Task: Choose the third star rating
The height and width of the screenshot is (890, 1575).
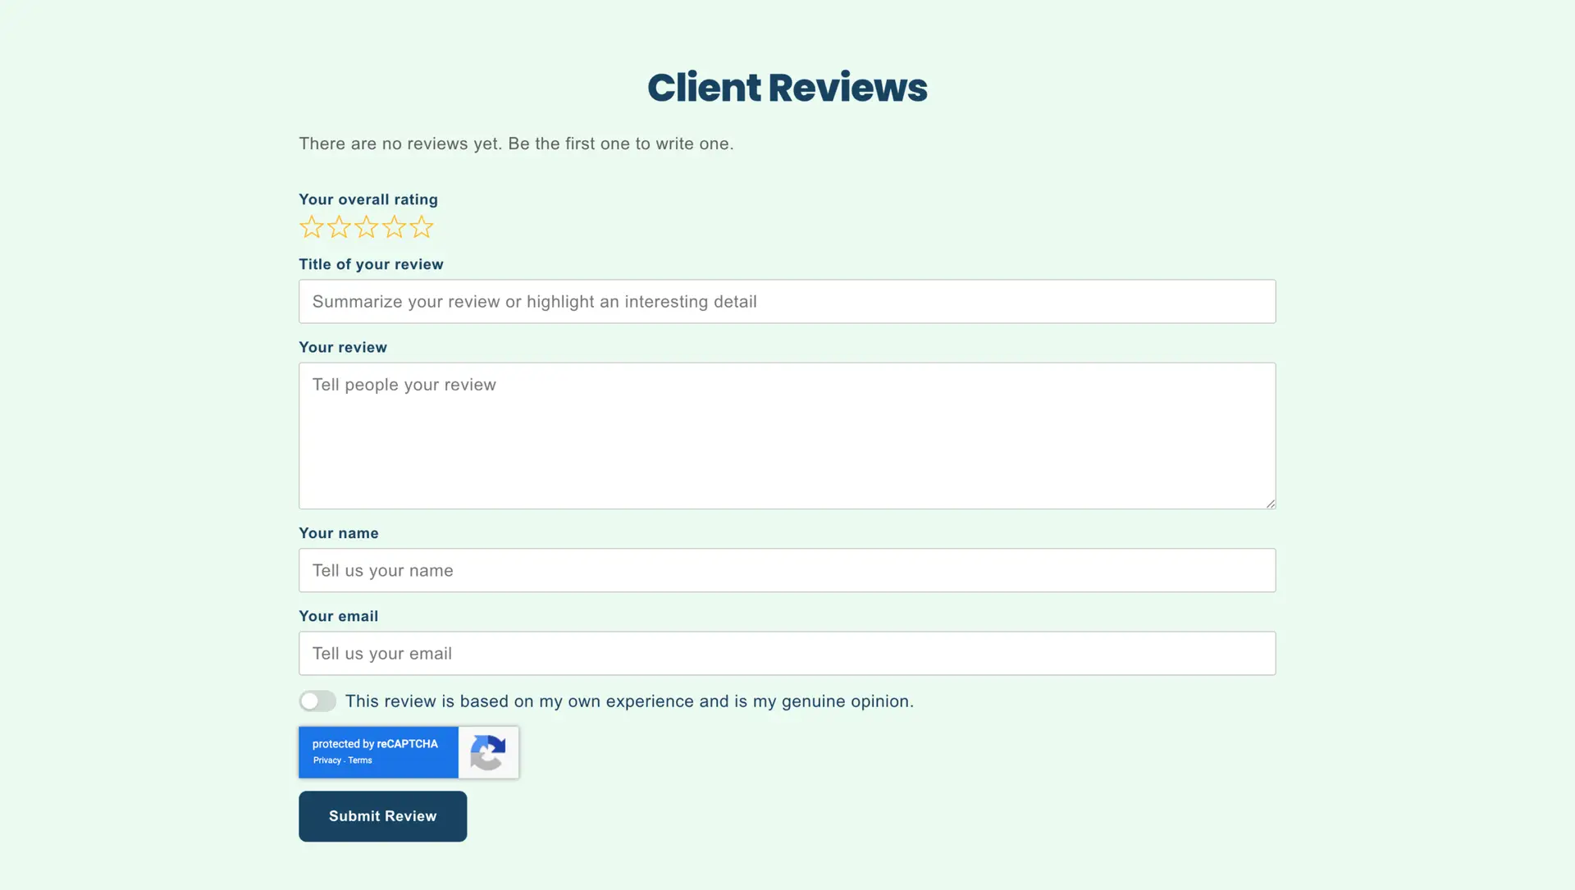Action: 366,227
